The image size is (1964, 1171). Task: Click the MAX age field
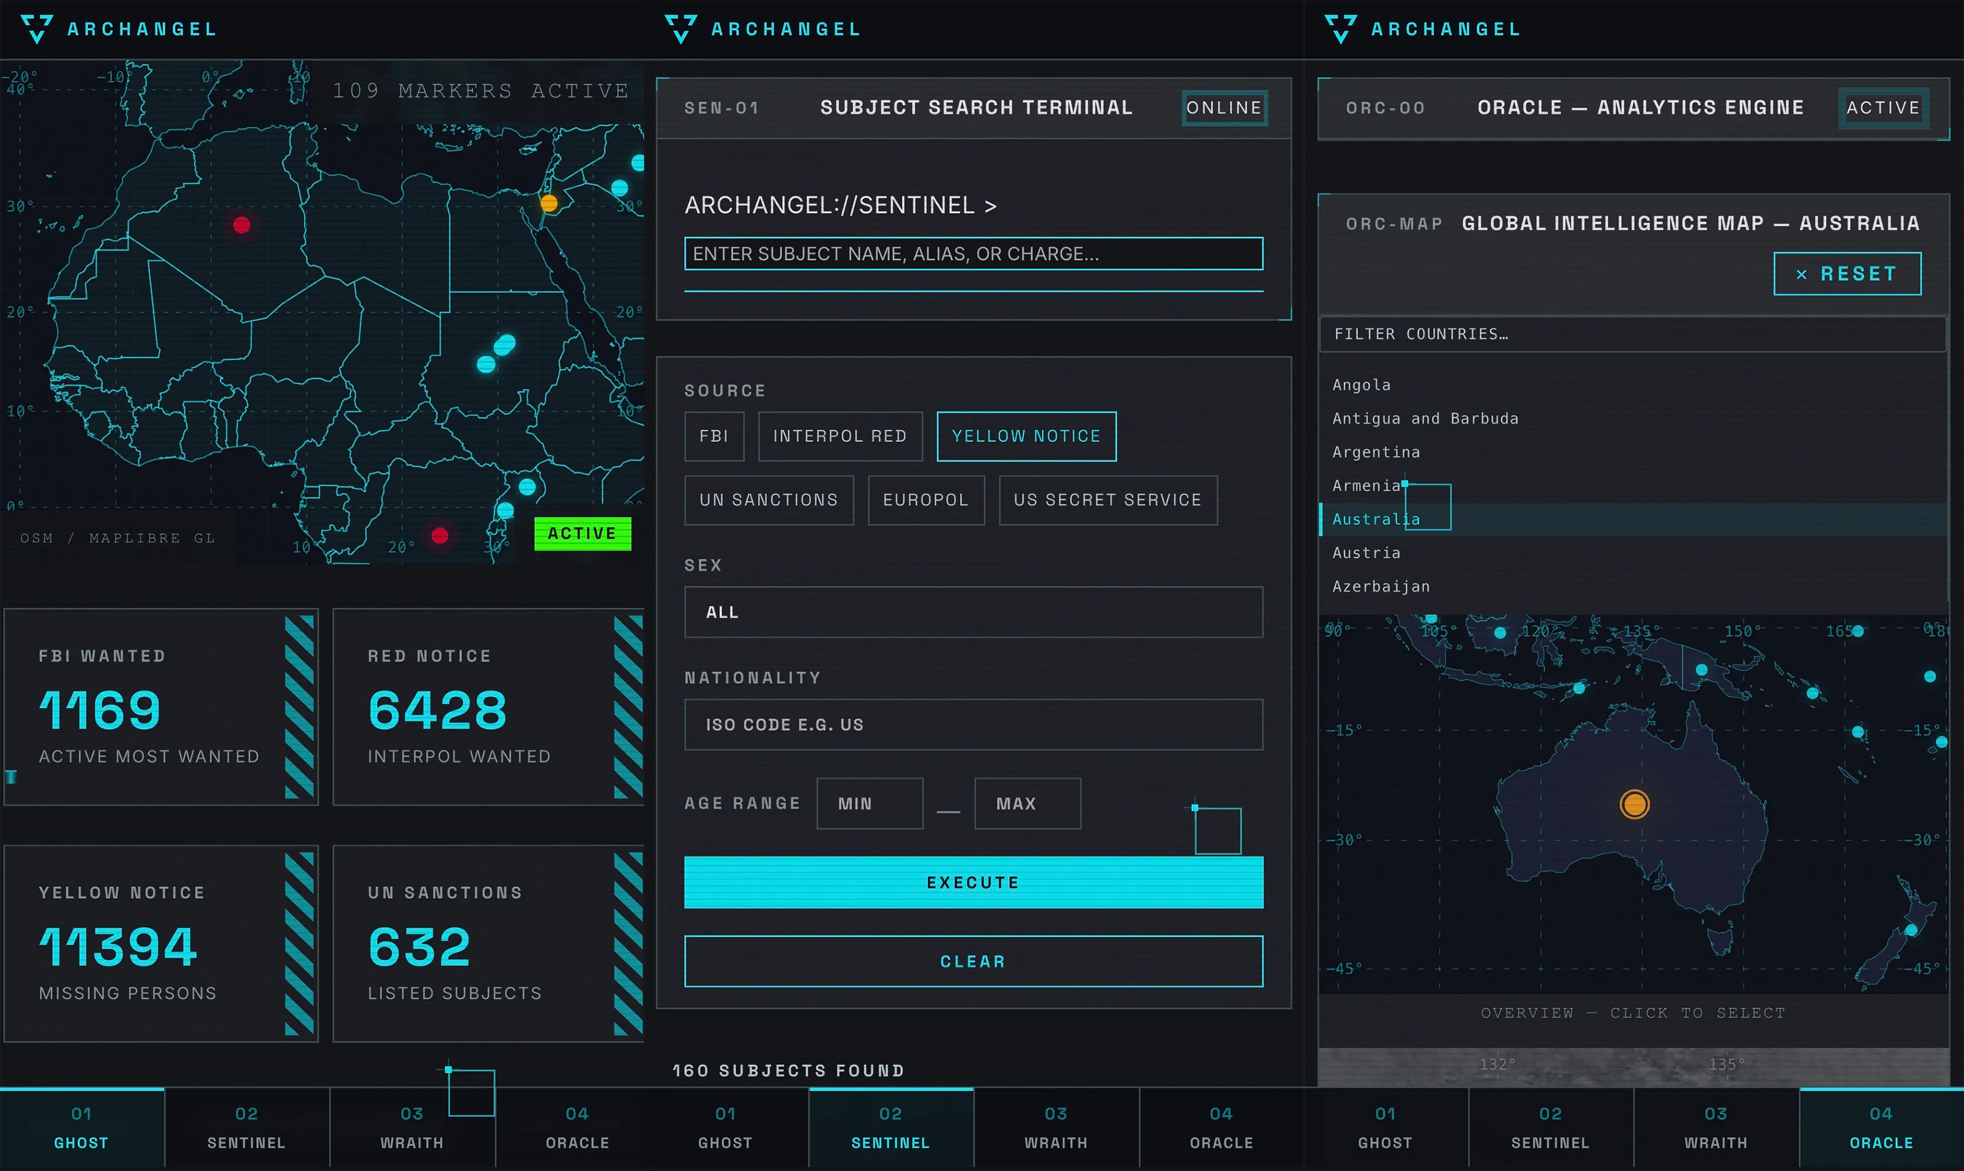tap(1028, 804)
